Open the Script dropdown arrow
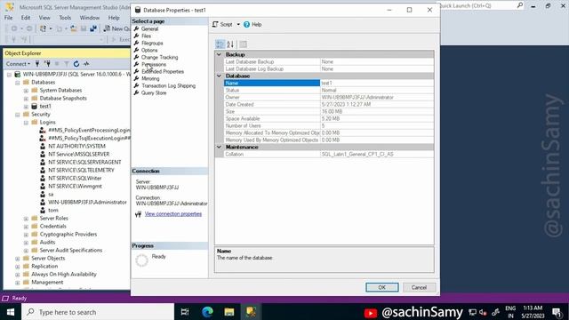Viewport: 569px width, 320px height. (238, 24)
